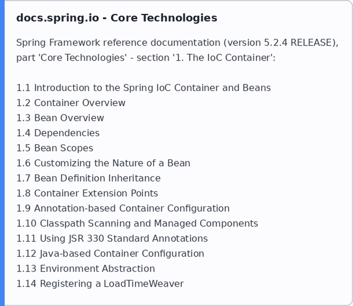Screen dimensions: 353x306
Task: Select '1.7 Bean Definition Inheritance'
Action: tap(89, 178)
